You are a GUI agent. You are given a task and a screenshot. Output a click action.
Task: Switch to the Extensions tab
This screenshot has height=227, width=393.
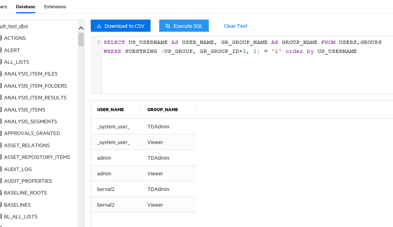click(x=55, y=7)
